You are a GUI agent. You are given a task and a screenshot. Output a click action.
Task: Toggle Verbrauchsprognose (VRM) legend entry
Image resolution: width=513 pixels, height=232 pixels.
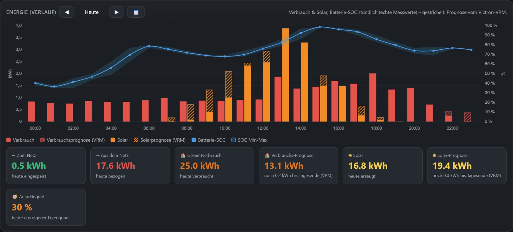coord(72,140)
